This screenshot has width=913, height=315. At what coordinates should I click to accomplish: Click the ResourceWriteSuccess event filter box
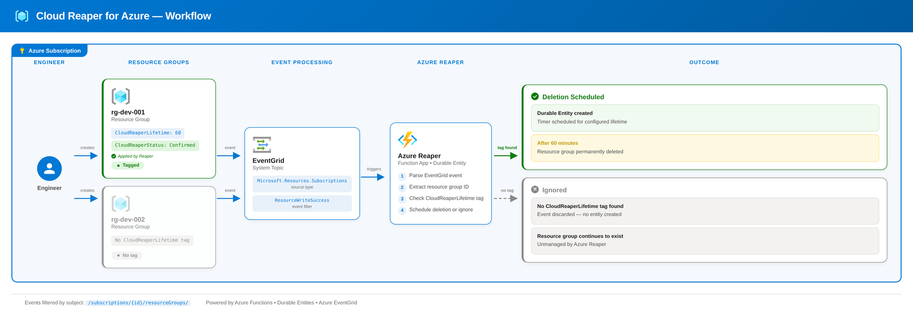(x=302, y=203)
